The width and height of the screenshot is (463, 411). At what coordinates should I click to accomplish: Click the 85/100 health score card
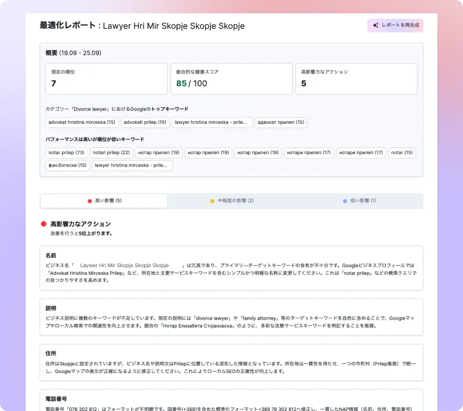231,79
